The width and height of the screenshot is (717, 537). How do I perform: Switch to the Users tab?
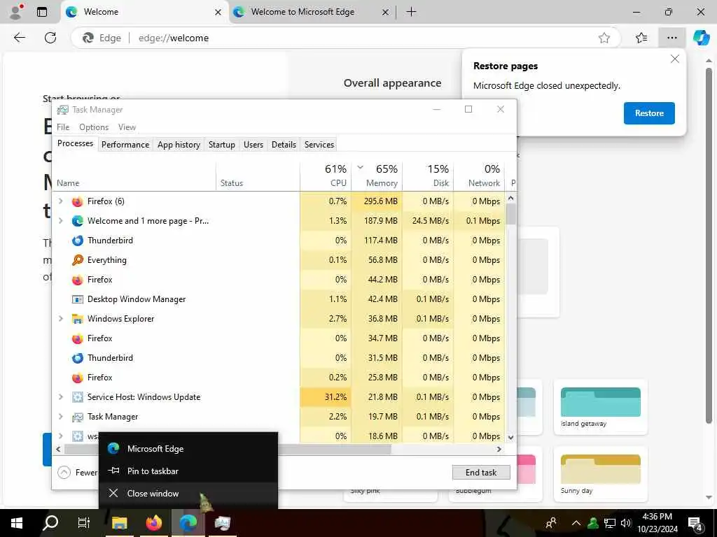tap(253, 145)
